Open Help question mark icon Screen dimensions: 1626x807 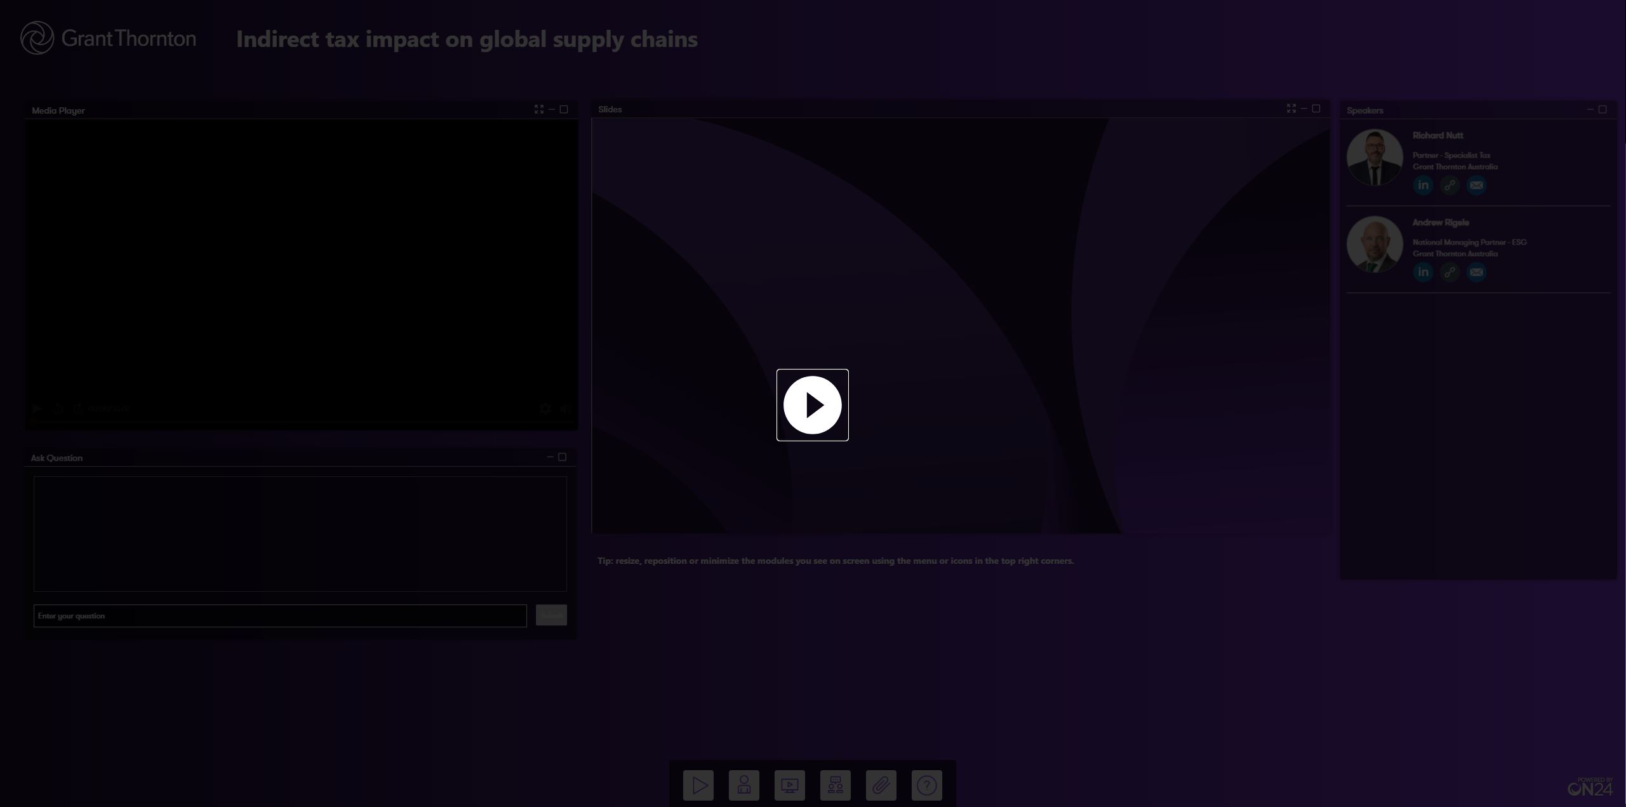coord(927,785)
